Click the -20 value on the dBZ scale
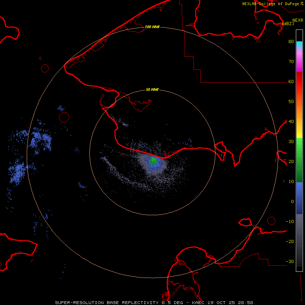Screen dimensions: 305x305 pos(290,242)
